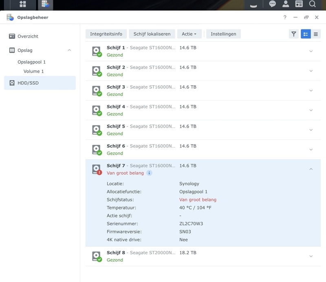The height and width of the screenshot is (282, 326).
Task: Select HDD/SSD in the sidebar
Action: [40, 83]
